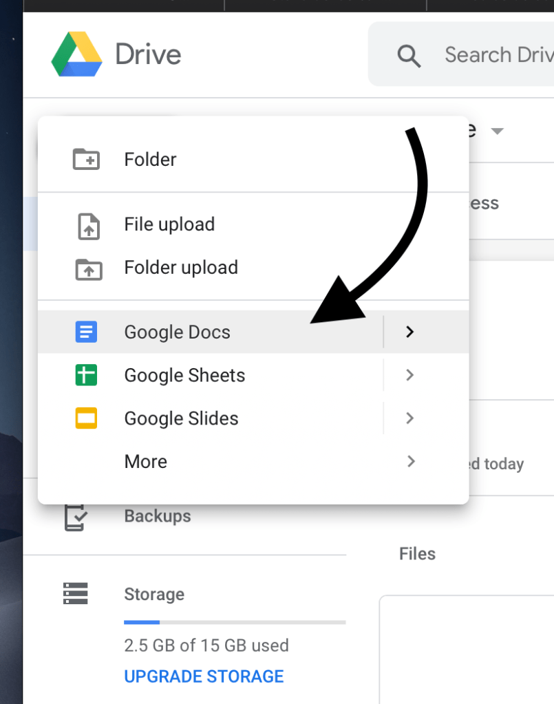This screenshot has height=704, width=554.
Task: Click the search magnifying glass icon
Action: [409, 56]
